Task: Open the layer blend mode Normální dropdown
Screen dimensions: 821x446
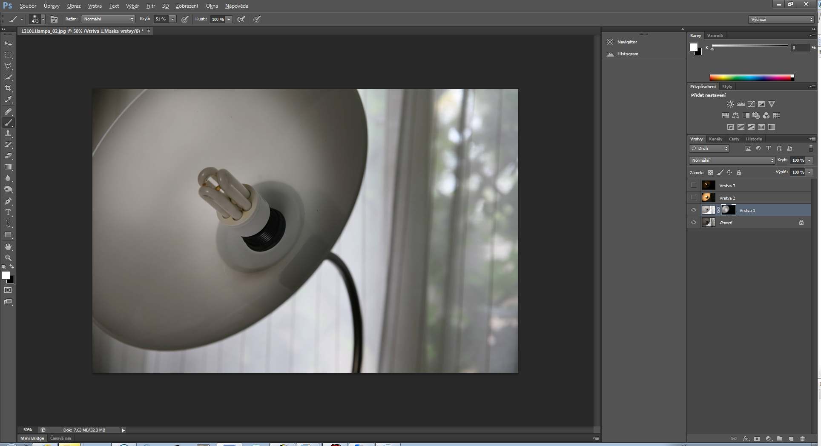Action: click(x=732, y=160)
